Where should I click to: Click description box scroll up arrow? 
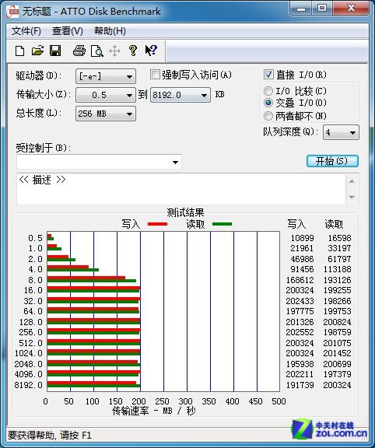[x=352, y=181]
